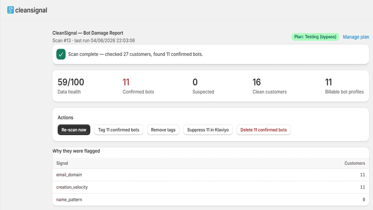373x210 pixels.
Task: Click the email_domain customer count 11
Action: point(363,175)
